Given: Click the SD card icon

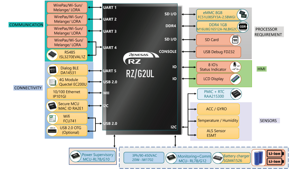Looking at the screenshot, I should tap(235, 40).
